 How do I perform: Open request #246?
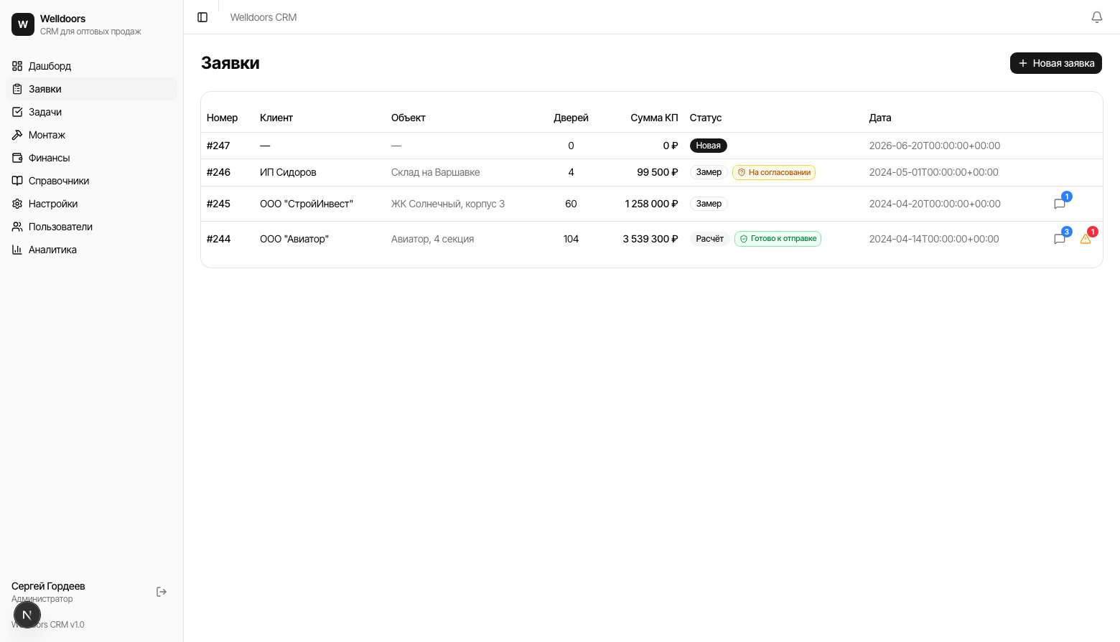tap(652, 172)
